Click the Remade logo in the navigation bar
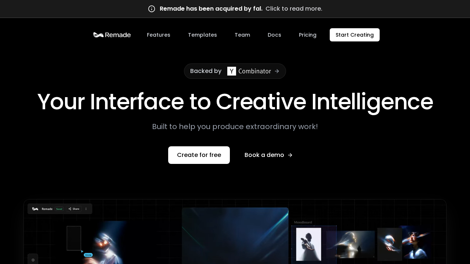This screenshot has width=470, height=264. click(x=112, y=34)
